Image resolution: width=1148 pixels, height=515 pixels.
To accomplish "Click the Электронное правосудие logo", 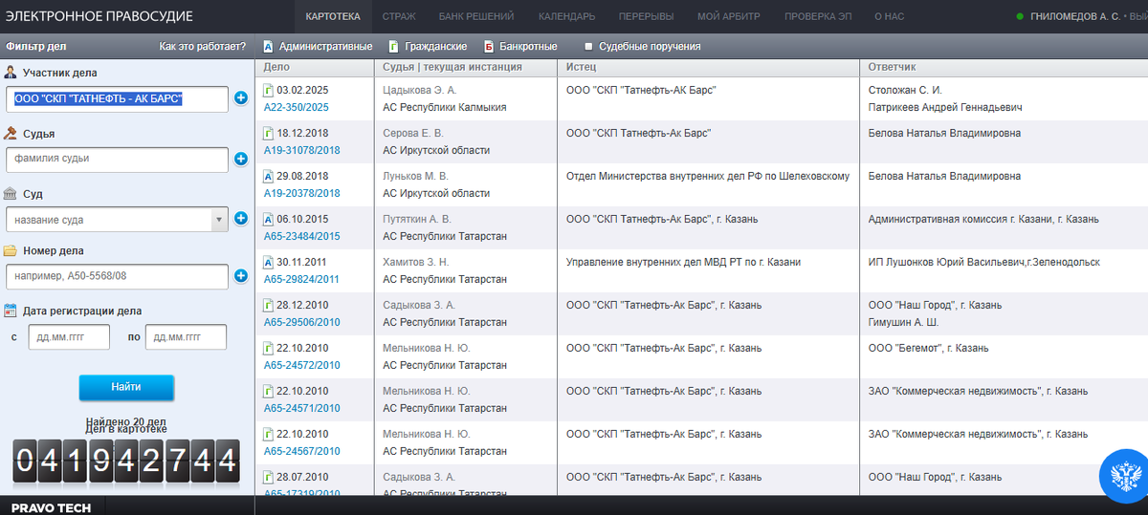I will click(x=99, y=16).
